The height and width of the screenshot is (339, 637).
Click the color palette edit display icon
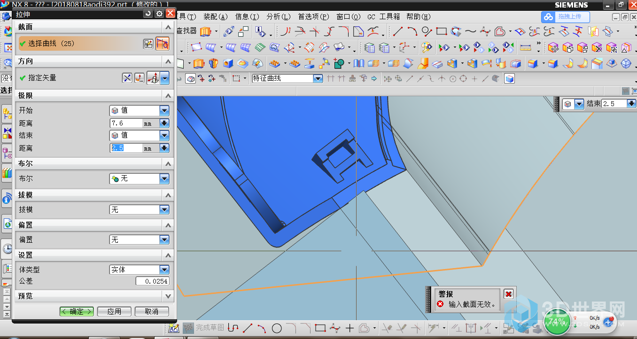click(x=426, y=47)
